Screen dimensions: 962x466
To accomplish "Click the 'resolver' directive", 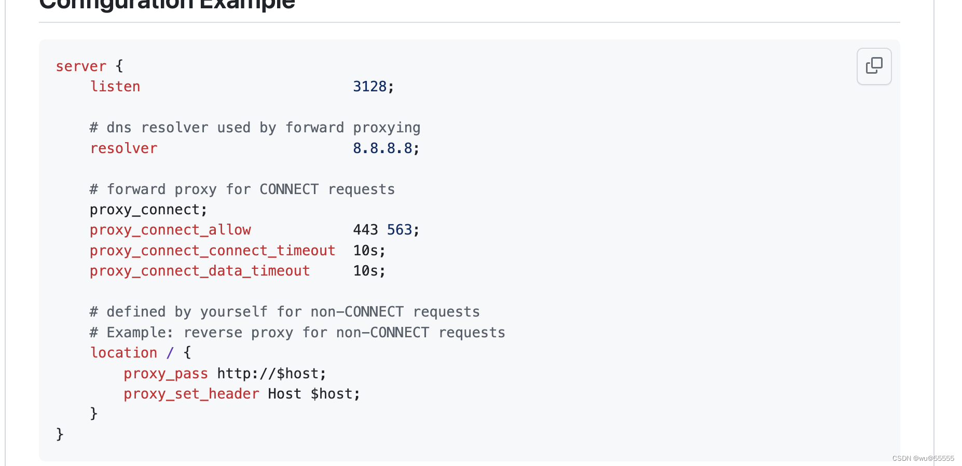I will pyautogui.click(x=123, y=148).
